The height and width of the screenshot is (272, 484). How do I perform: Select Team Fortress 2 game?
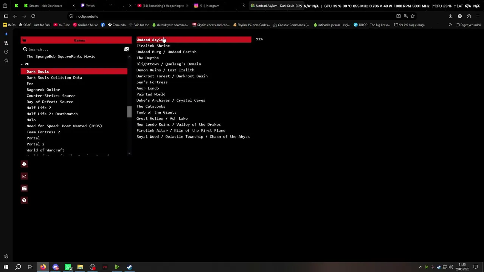[43, 132]
